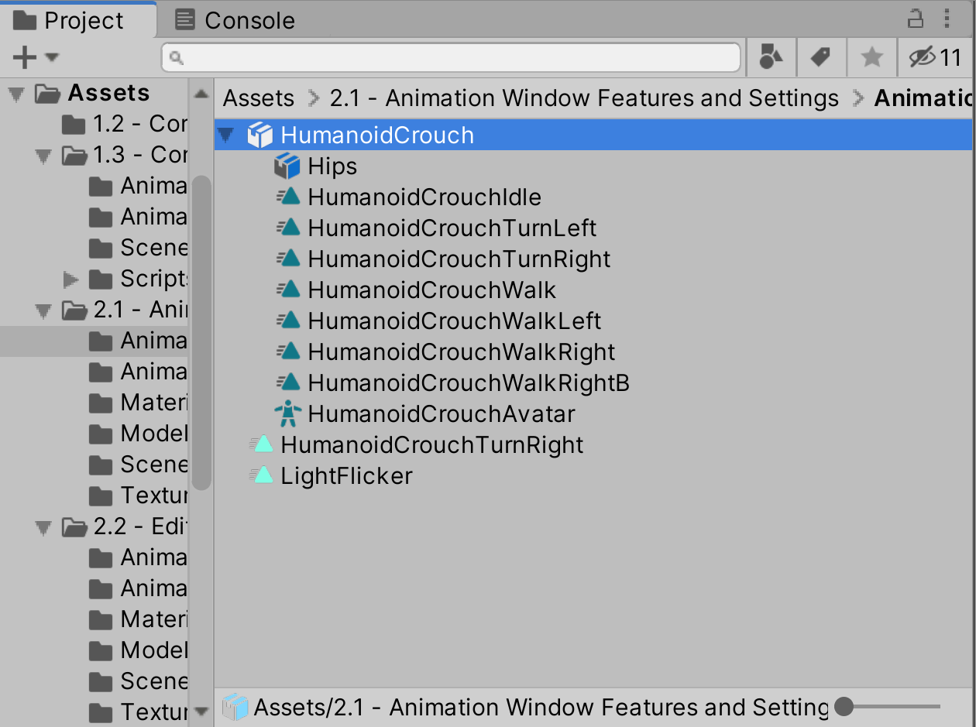Click the project search field
This screenshot has height=727, width=976.
[451, 57]
